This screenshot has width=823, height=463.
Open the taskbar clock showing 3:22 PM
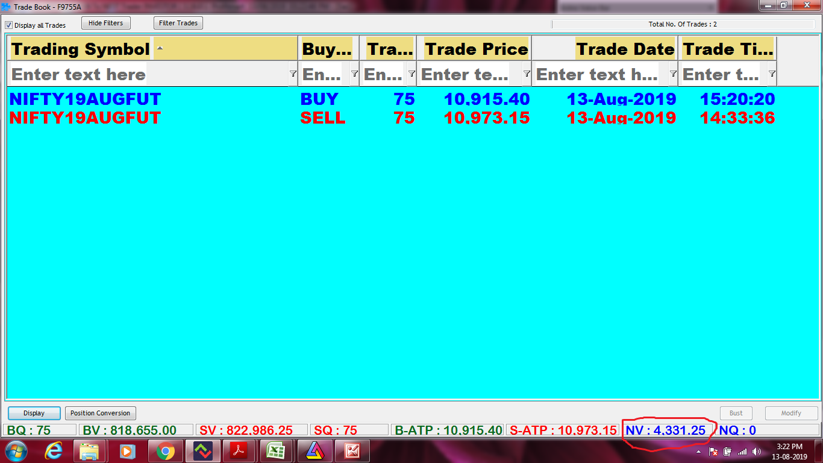click(x=789, y=452)
